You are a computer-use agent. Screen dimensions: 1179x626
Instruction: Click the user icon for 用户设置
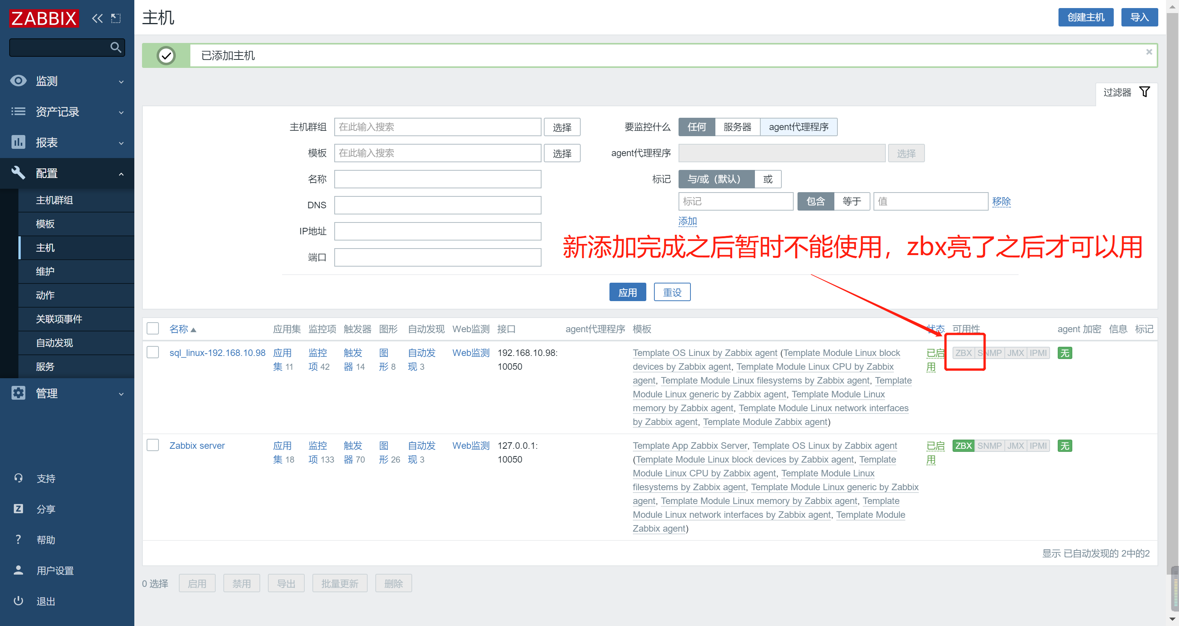click(18, 570)
